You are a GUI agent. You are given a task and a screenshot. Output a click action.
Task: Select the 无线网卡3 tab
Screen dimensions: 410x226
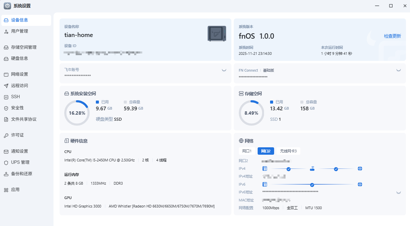click(290, 151)
